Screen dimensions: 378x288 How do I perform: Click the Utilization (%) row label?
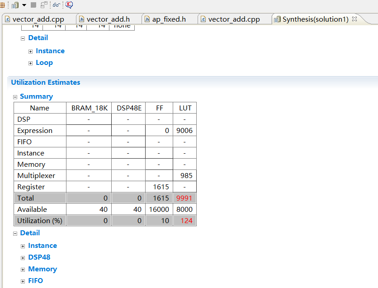tap(40, 221)
